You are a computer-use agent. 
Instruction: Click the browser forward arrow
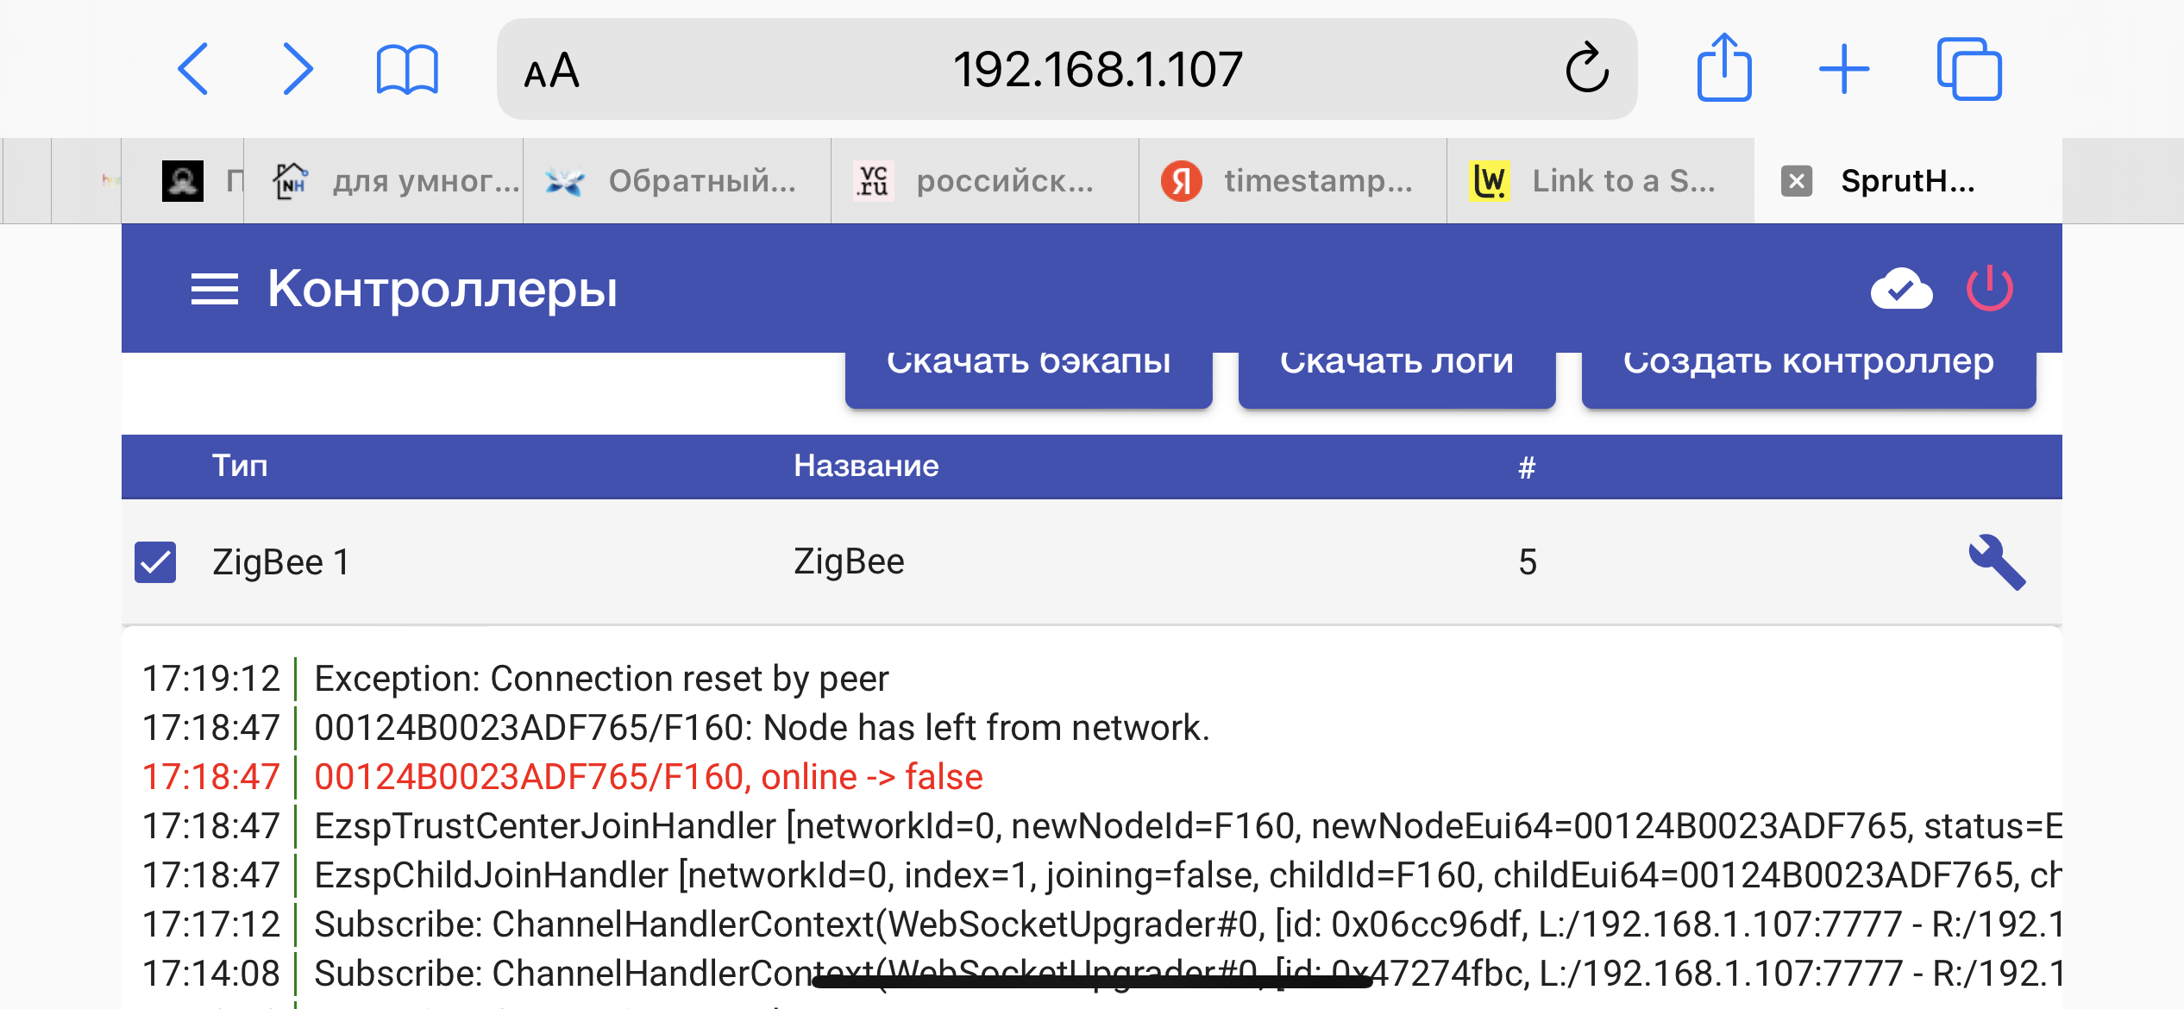(x=298, y=68)
